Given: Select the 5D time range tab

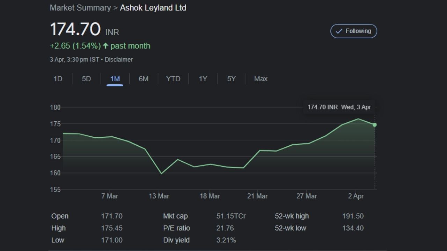Looking at the screenshot, I should pyautogui.click(x=86, y=79).
